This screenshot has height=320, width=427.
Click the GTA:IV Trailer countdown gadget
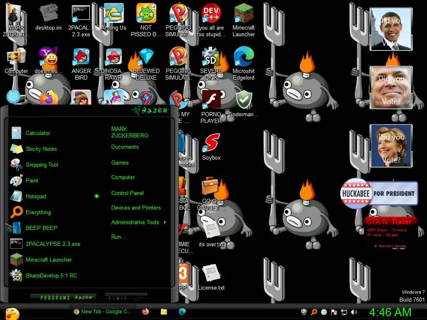[390, 232]
